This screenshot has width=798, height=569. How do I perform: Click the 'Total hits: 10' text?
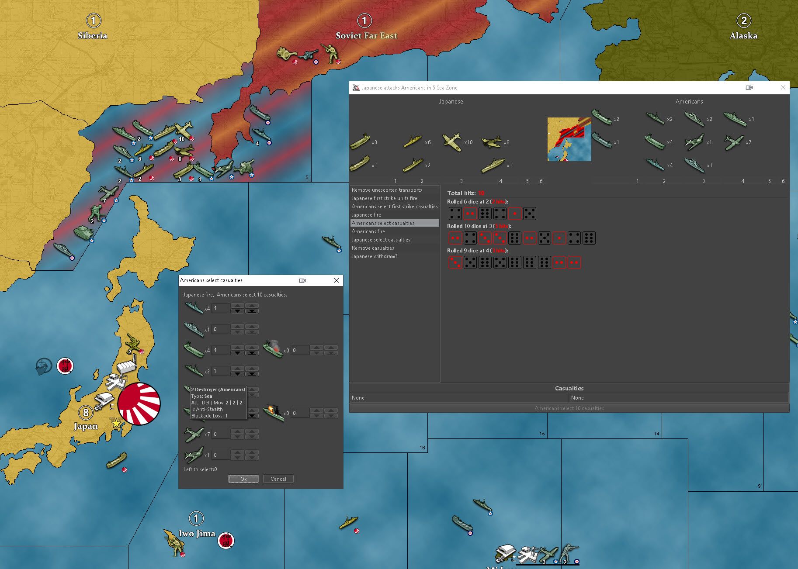(466, 193)
